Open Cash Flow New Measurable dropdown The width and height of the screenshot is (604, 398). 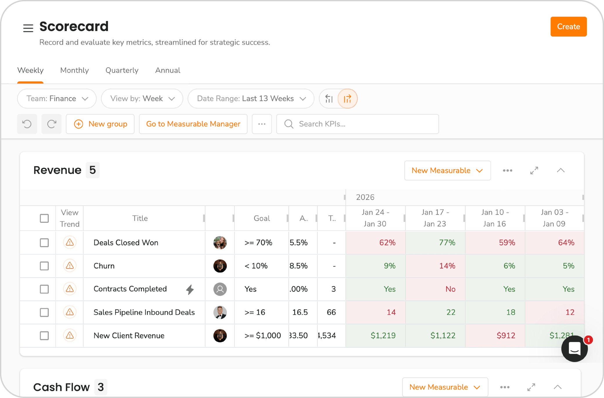point(445,387)
